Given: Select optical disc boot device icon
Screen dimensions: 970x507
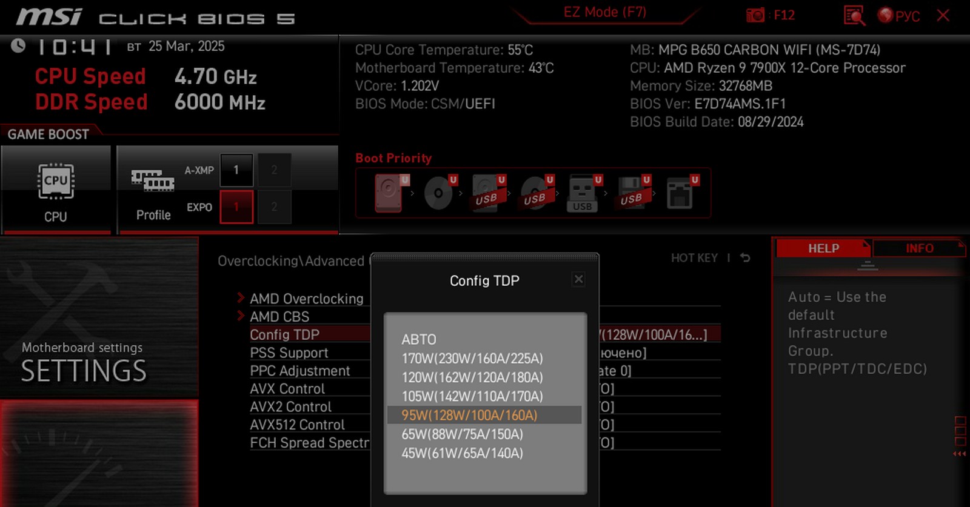Looking at the screenshot, I should 440,193.
